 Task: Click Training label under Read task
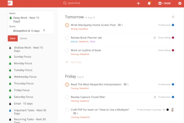pos(74,88)
